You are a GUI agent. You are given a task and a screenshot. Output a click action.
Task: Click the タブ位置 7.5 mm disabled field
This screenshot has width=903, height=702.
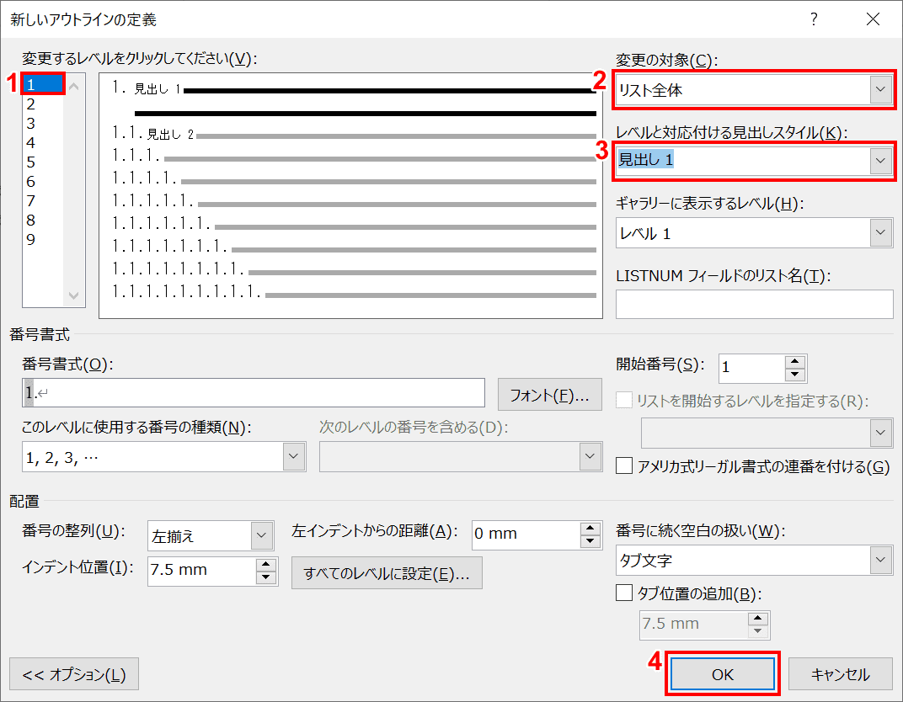pos(694,625)
